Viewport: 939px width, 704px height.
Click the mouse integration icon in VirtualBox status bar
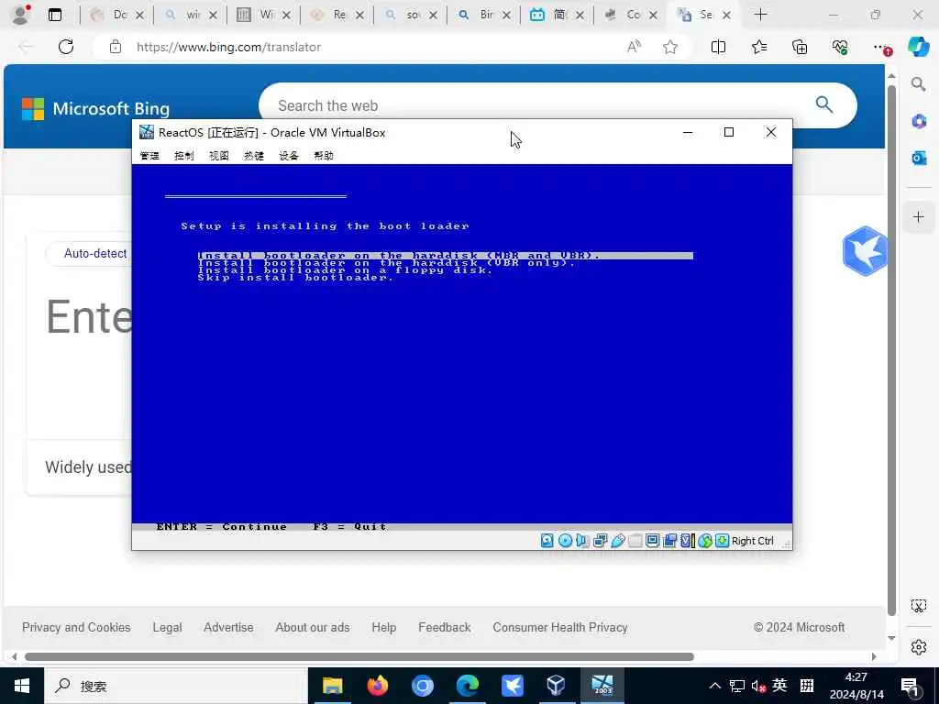pyautogui.click(x=705, y=541)
